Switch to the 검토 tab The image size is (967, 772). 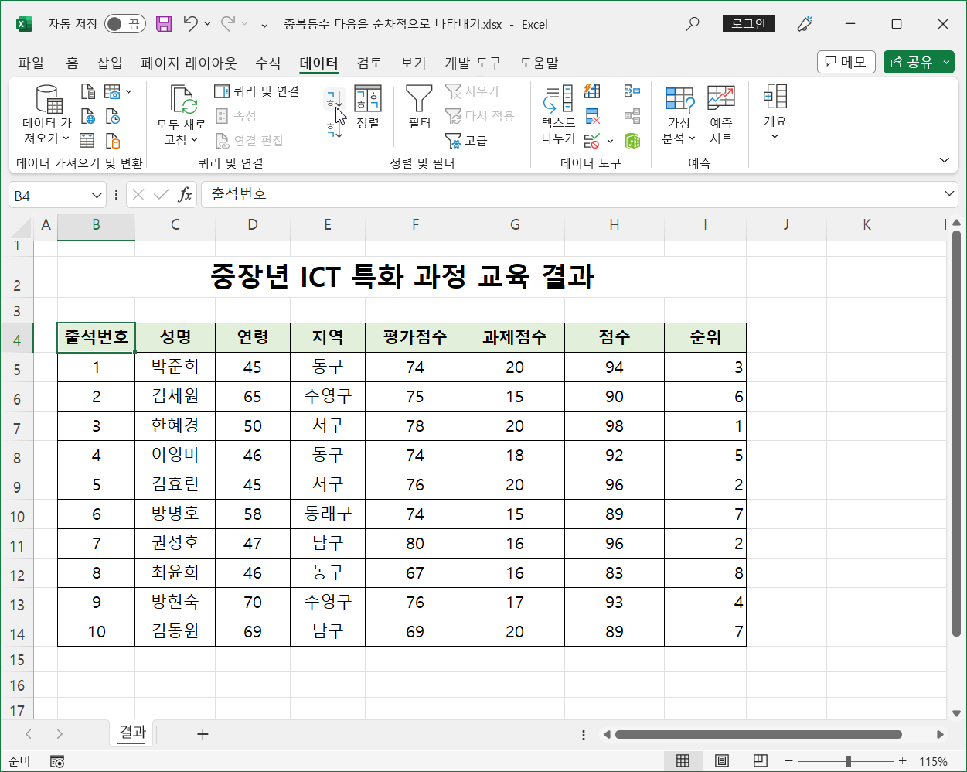click(x=369, y=63)
